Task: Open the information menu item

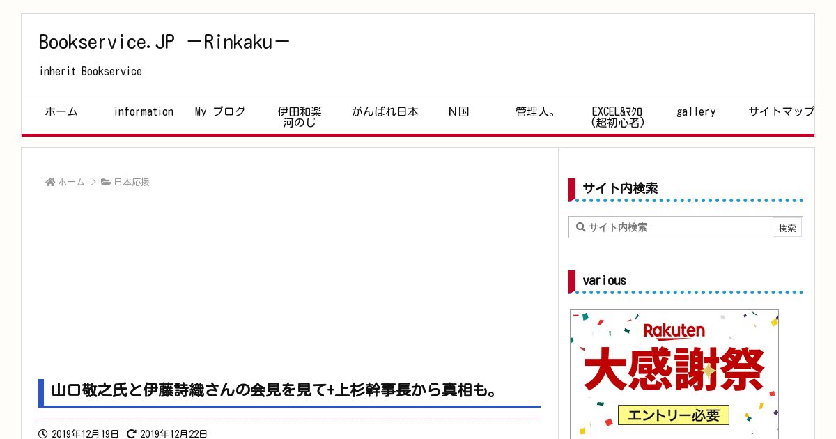Action: tap(144, 111)
